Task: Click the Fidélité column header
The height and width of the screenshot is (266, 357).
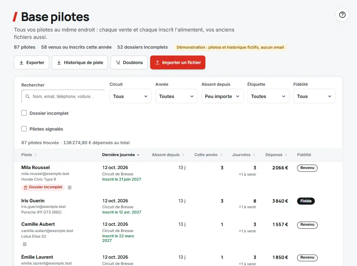Action: point(304,155)
